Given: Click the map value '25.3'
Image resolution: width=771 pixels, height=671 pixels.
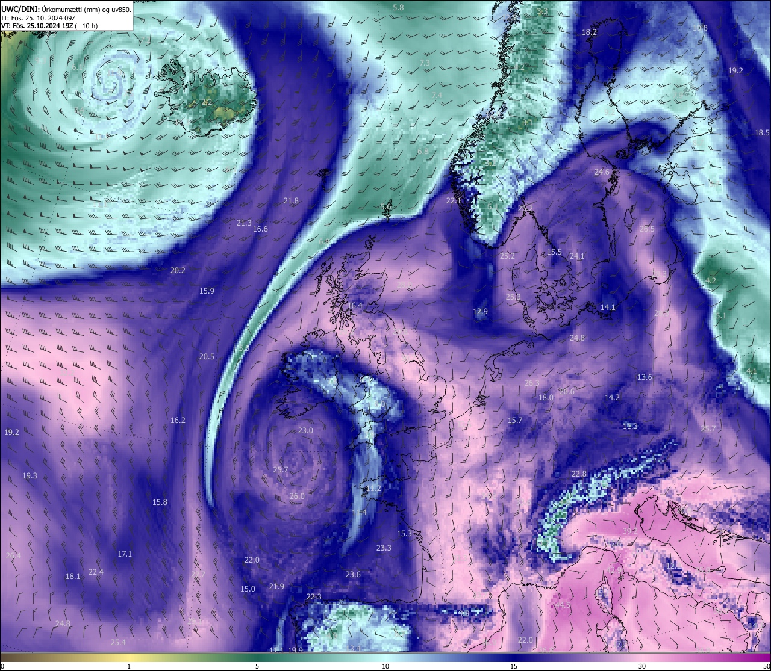Looking at the screenshot, I should (513, 297).
